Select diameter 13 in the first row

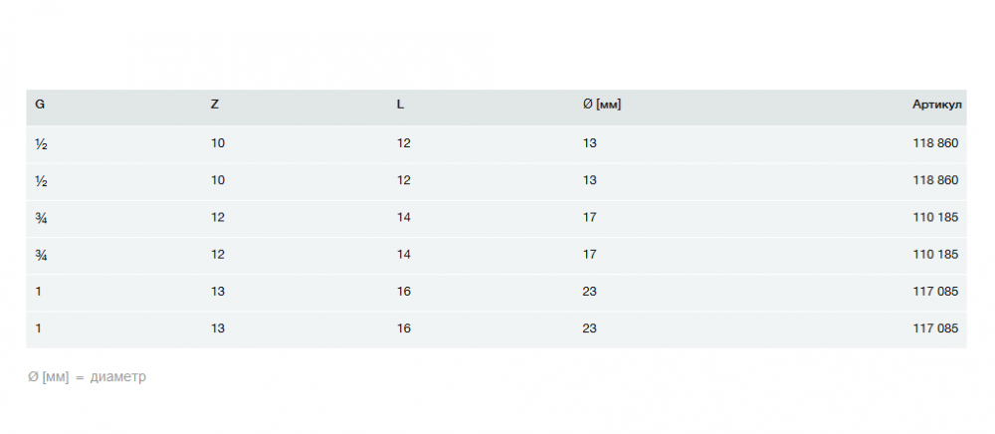(x=590, y=143)
